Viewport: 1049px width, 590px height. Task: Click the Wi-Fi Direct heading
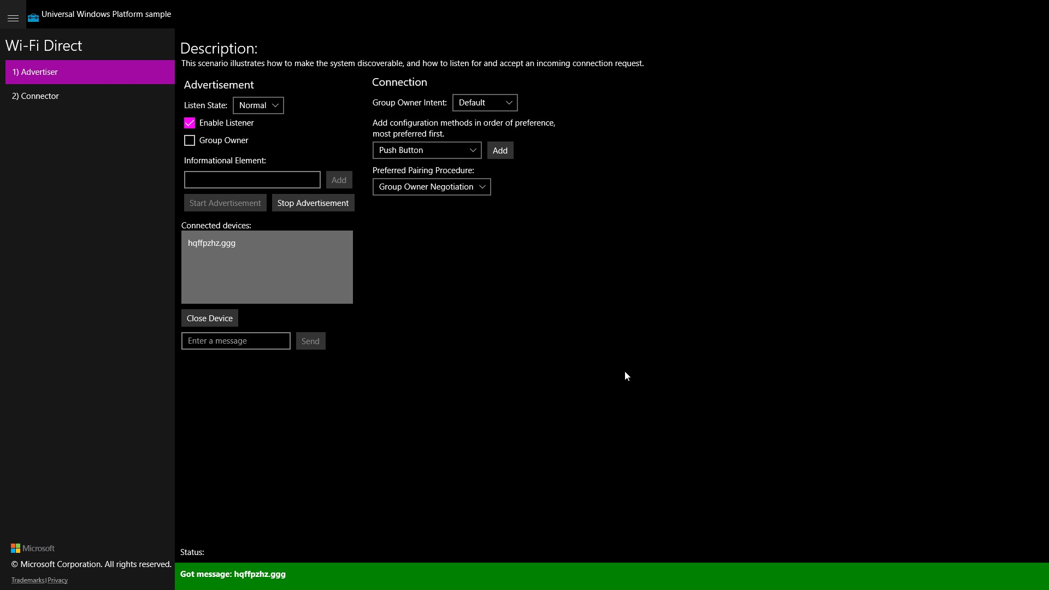(x=44, y=45)
